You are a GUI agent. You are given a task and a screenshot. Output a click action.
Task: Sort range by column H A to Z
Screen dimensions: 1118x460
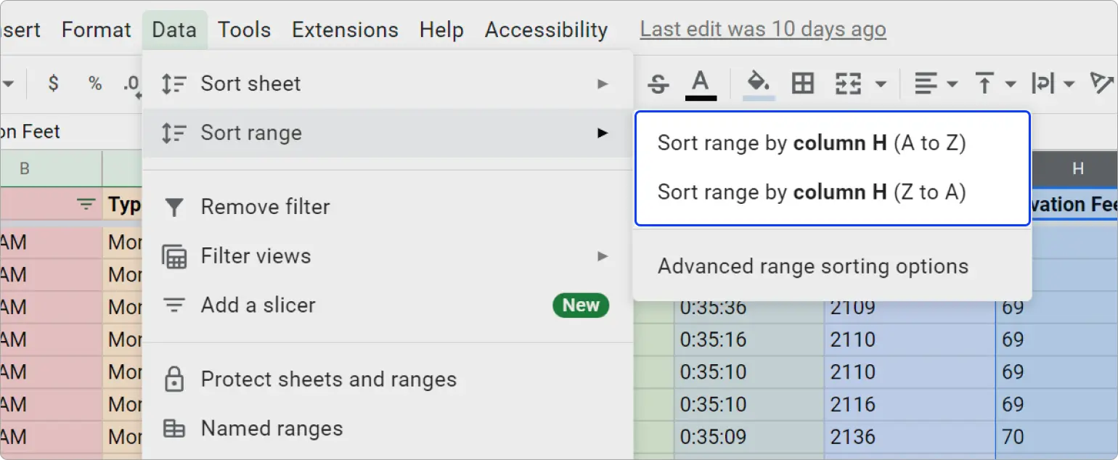[x=811, y=143]
